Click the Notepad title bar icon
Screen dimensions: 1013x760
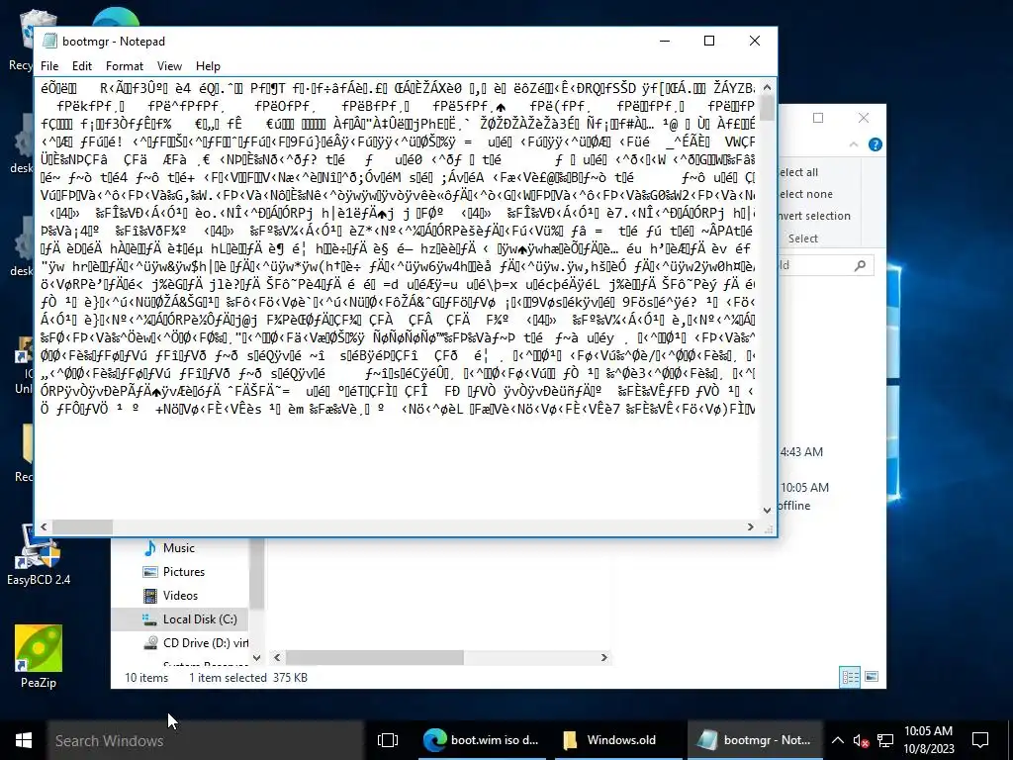pos(49,41)
